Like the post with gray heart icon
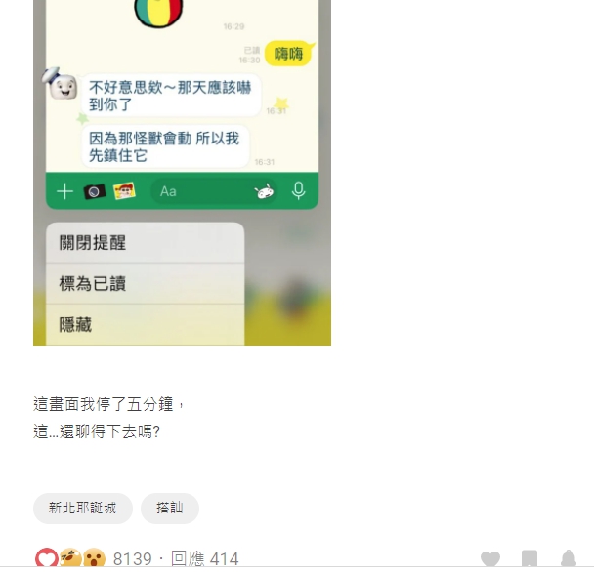 click(490, 558)
